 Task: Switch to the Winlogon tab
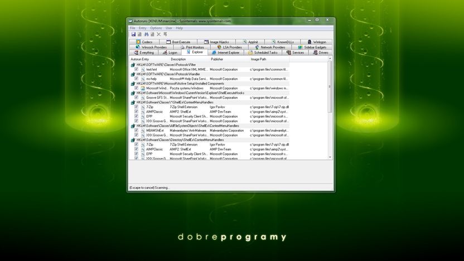coord(316,42)
